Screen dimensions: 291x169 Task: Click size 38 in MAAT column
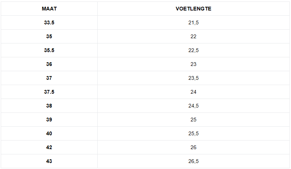[x=49, y=106]
